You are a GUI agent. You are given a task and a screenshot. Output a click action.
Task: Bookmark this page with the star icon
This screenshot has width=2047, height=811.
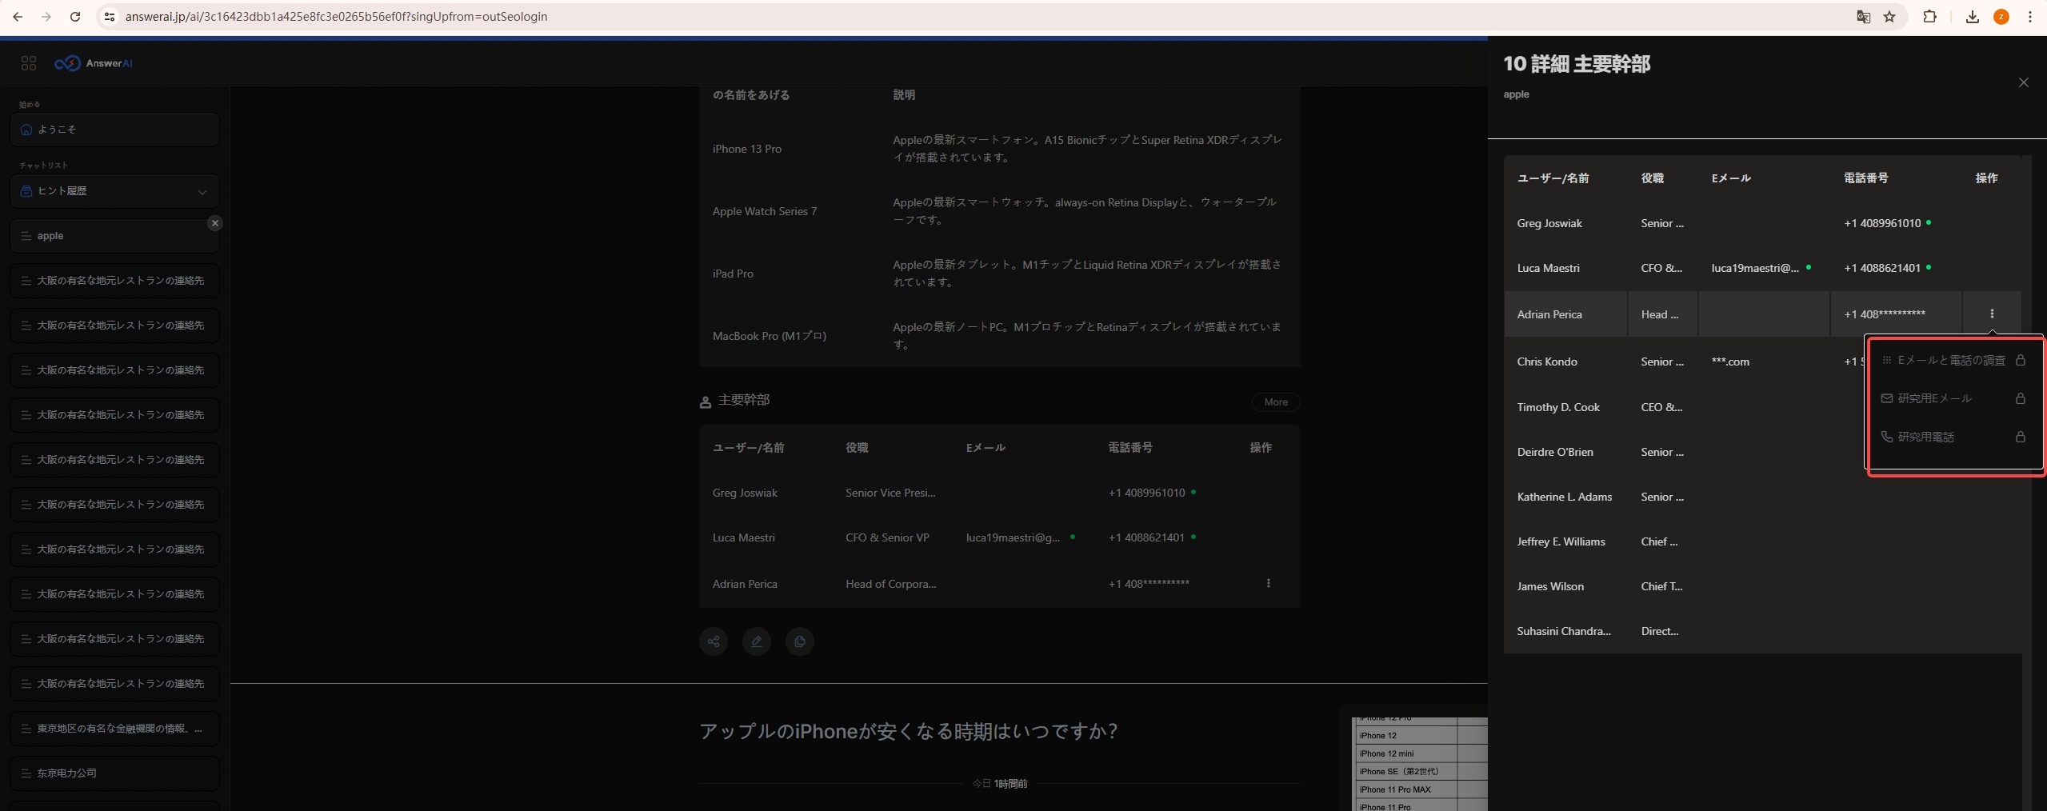[1889, 17]
